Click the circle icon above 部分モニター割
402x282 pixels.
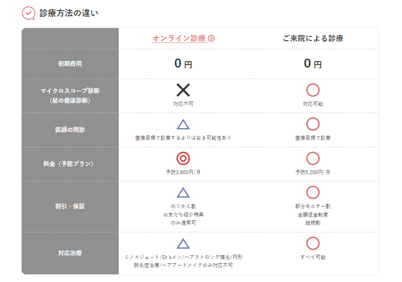pyautogui.click(x=313, y=192)
